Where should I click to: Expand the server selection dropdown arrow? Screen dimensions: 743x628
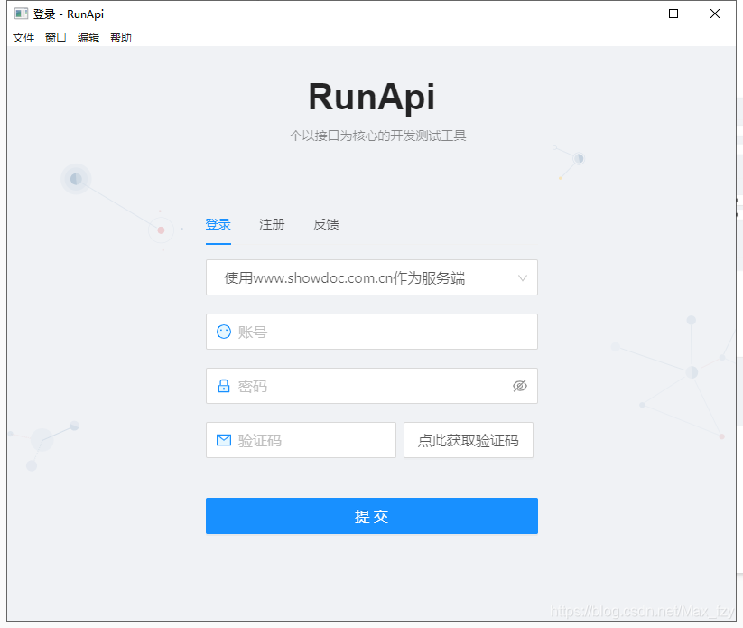522,277
